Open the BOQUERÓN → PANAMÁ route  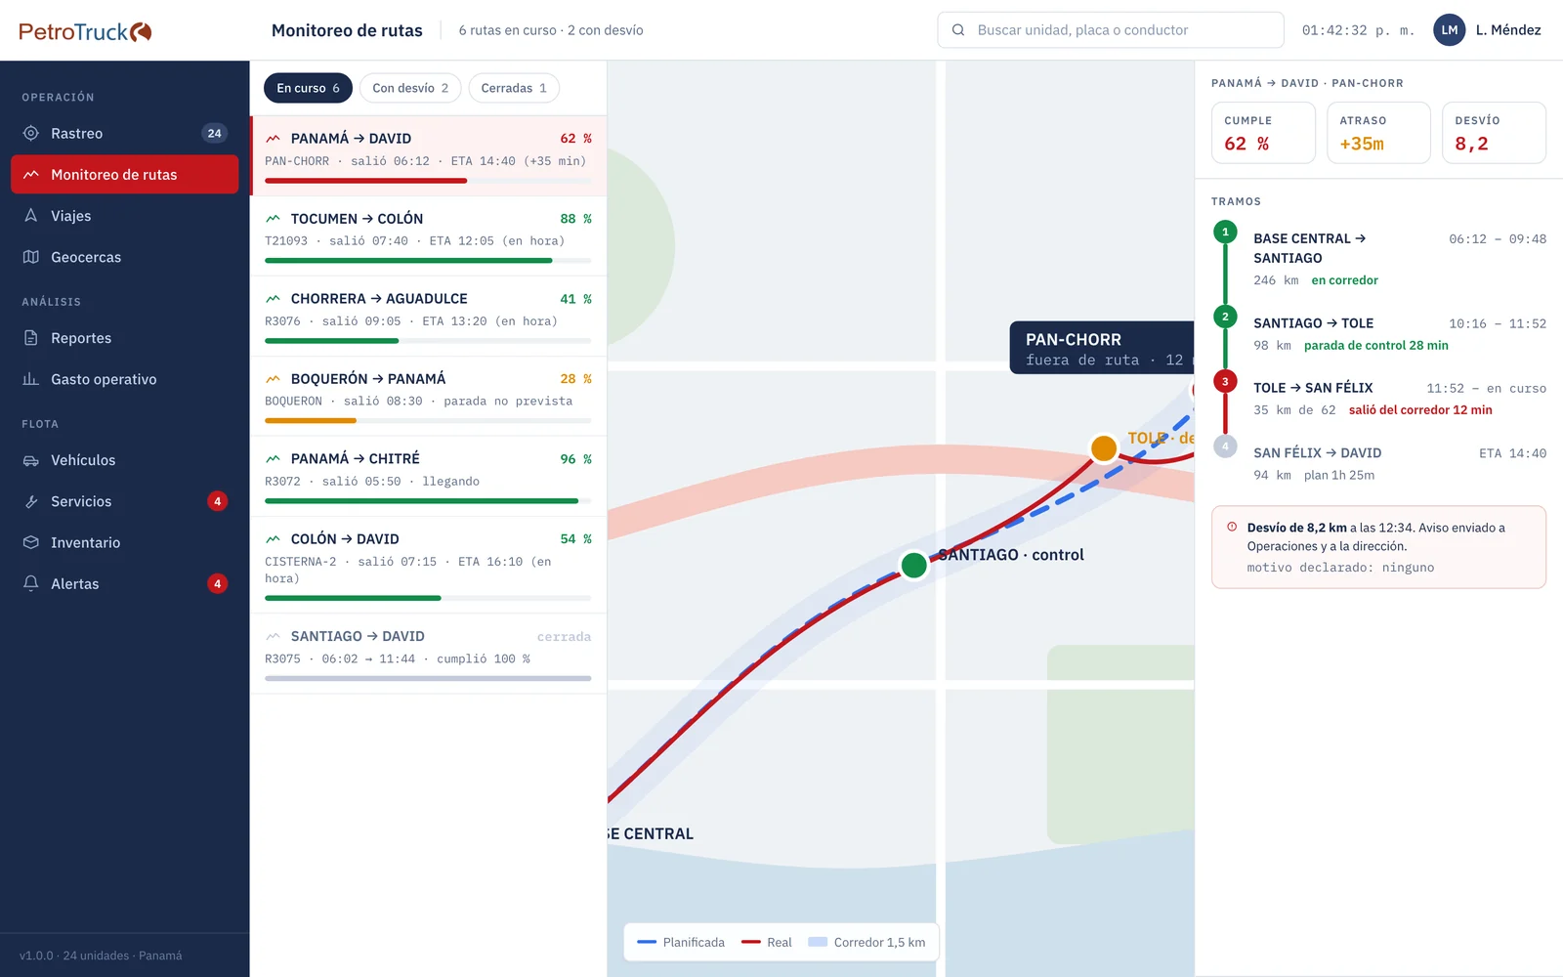coord(428,397)
